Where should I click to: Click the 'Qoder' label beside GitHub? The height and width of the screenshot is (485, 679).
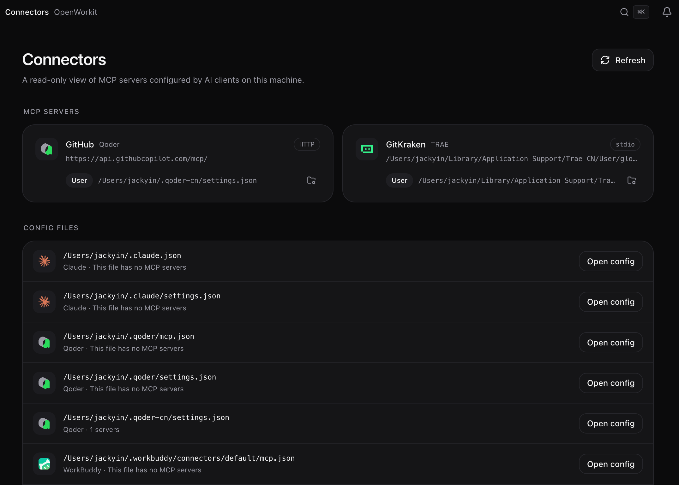click(109, 144)
